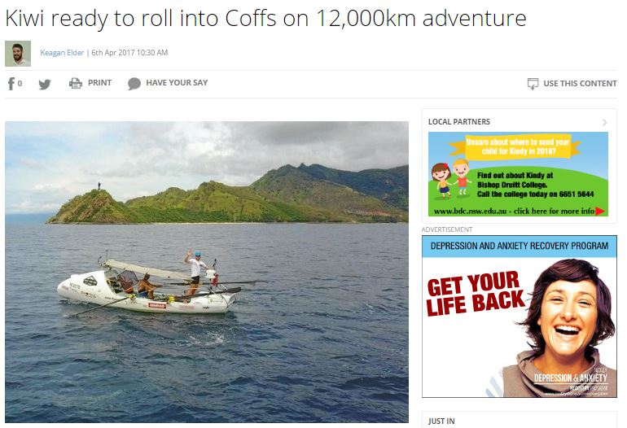Share the article via the Twitter bird icon
This screenshot has height=428, width=627.
point(45,84)
